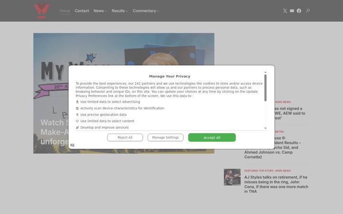Open the X (Twitter) social icon
This screenshot has height=214, width=343.
tap(285, 10)
